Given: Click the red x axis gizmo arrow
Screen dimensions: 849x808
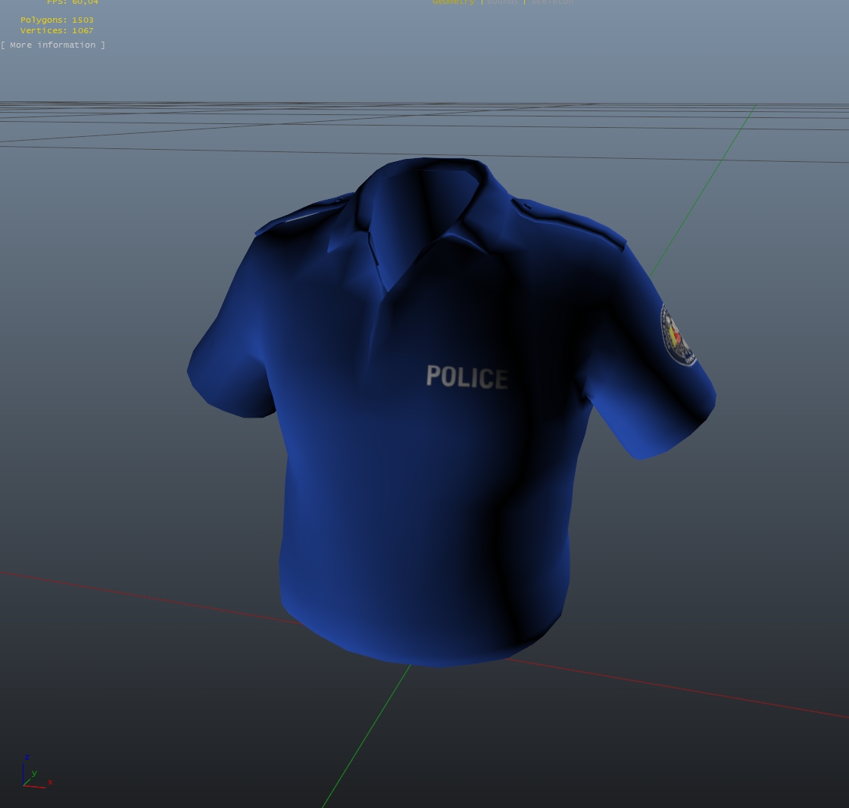Looking at the screenshot, I should [x=35, y=786].
